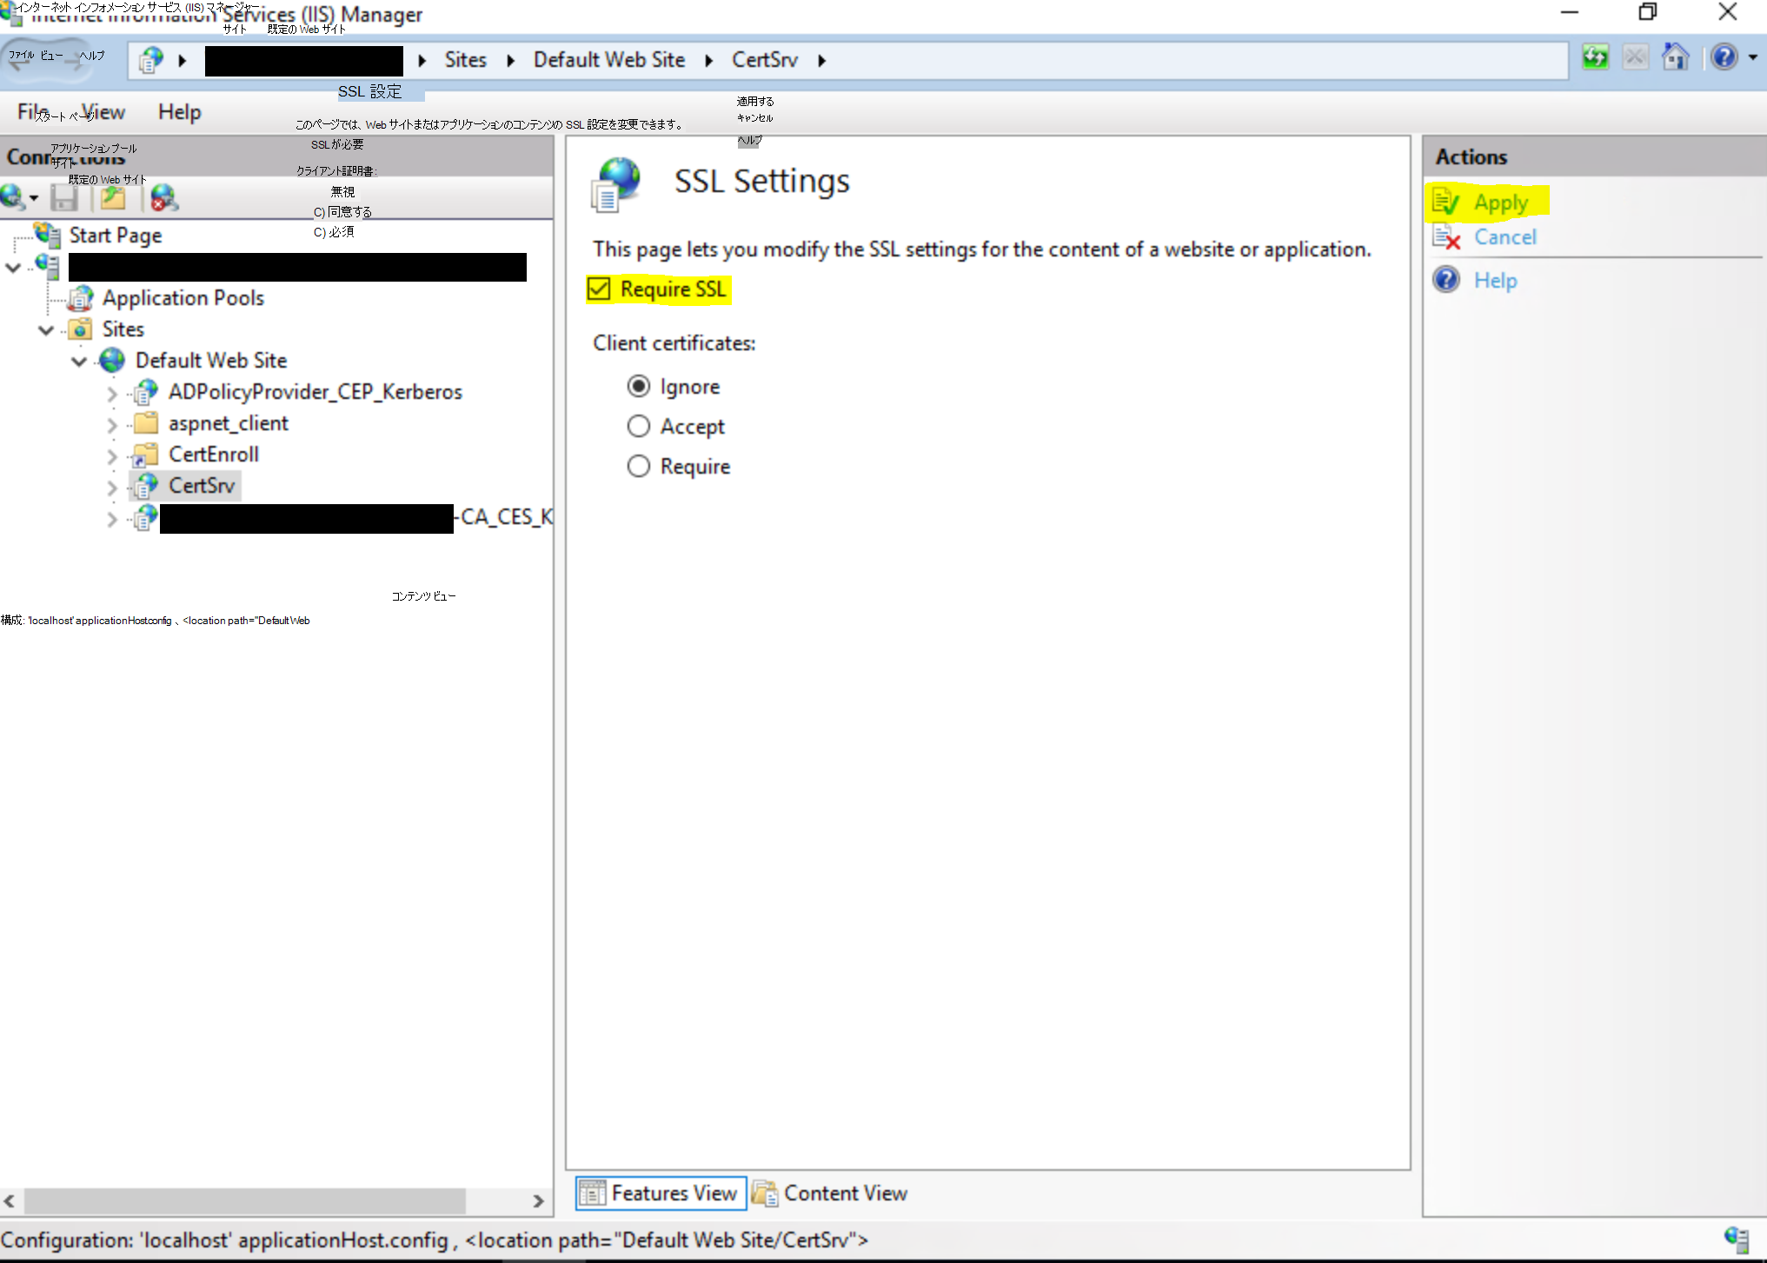Open the Help dropdown arrow in address bar
This screenshot has height=1263, width=1767.
[x=1752, y=57]
